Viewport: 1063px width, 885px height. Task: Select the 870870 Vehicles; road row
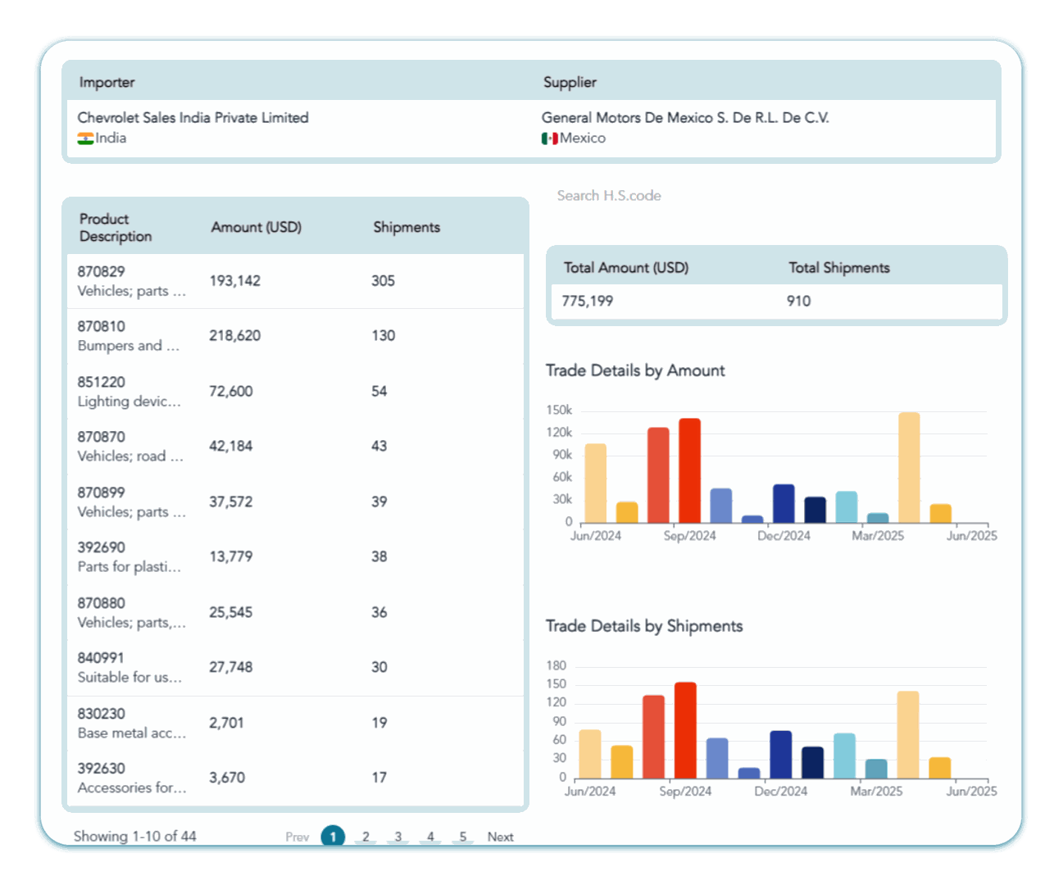(x=295, y=447)
